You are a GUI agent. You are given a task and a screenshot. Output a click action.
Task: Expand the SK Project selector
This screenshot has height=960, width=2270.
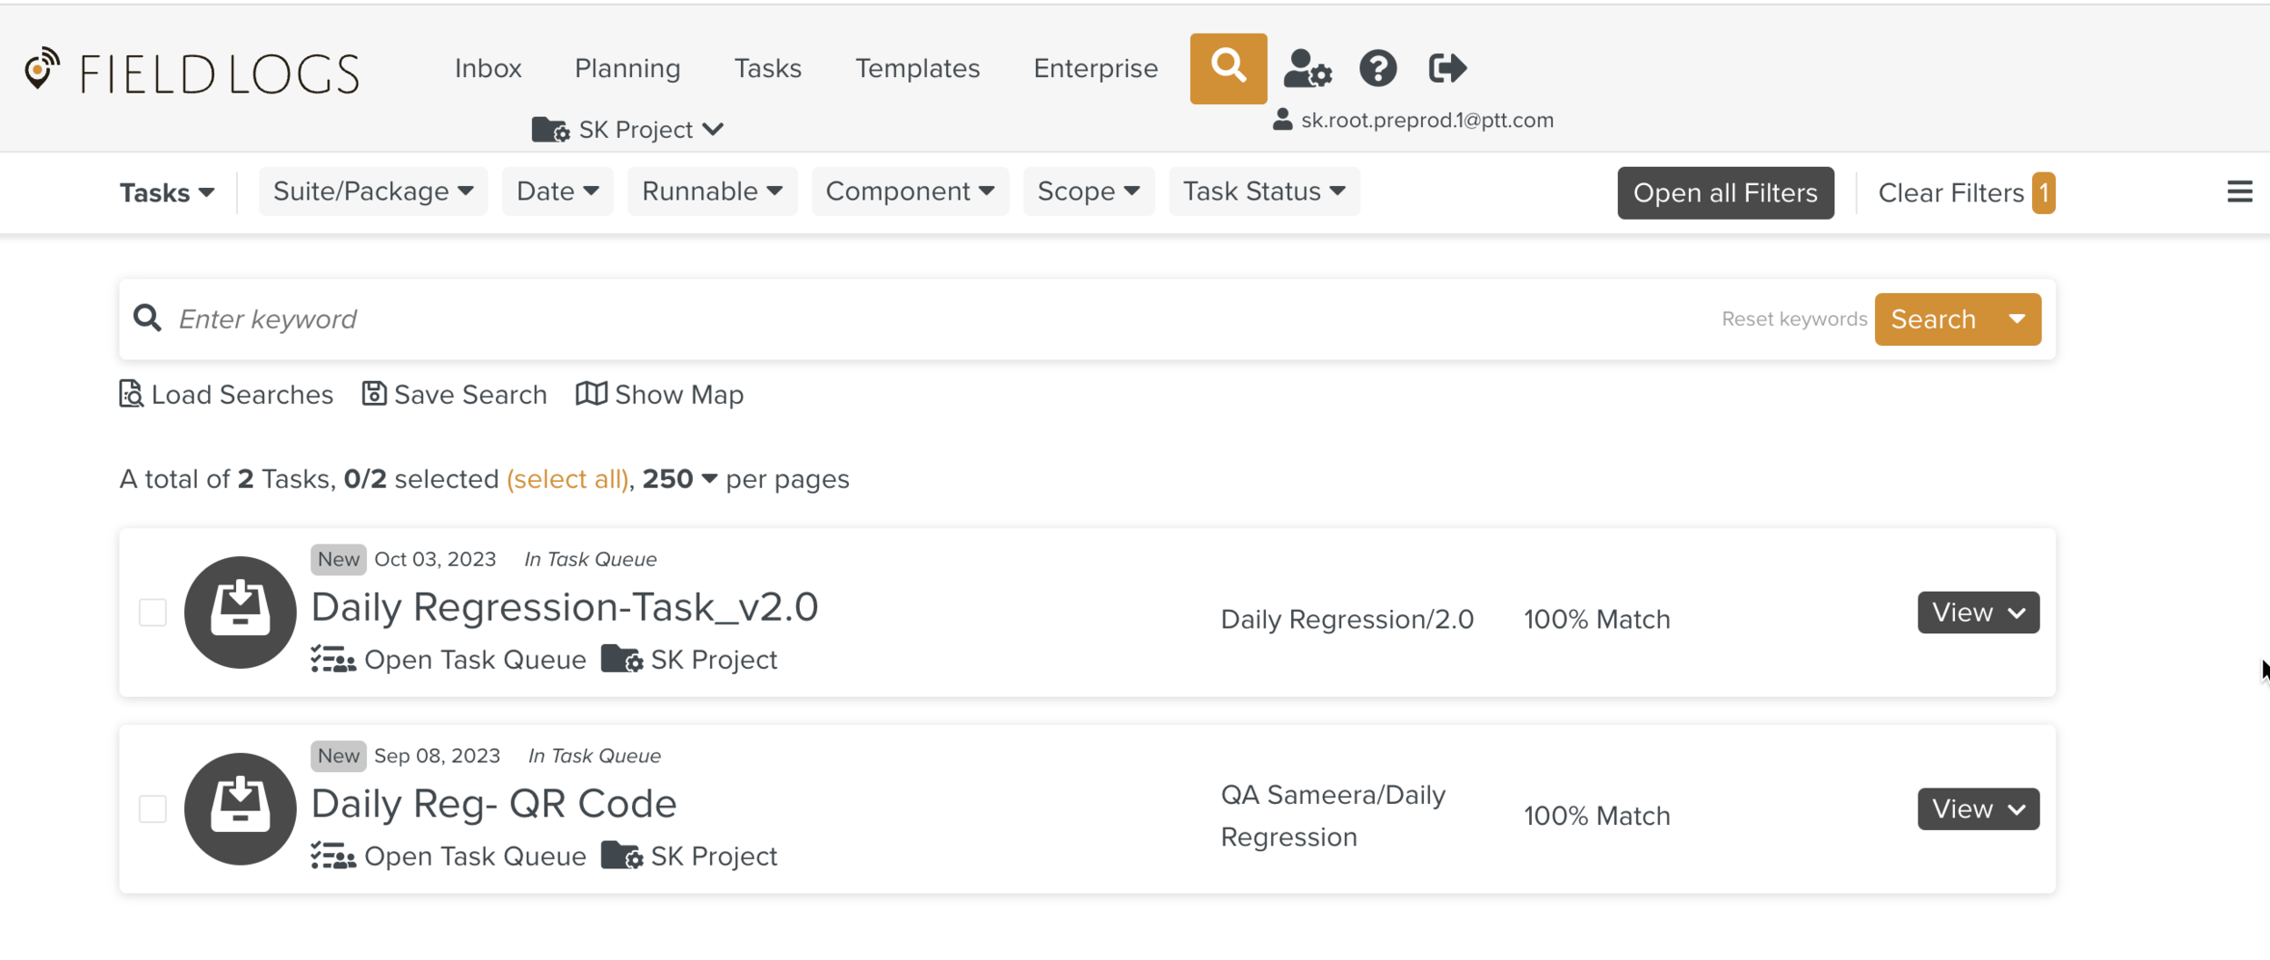pos(628,130)
